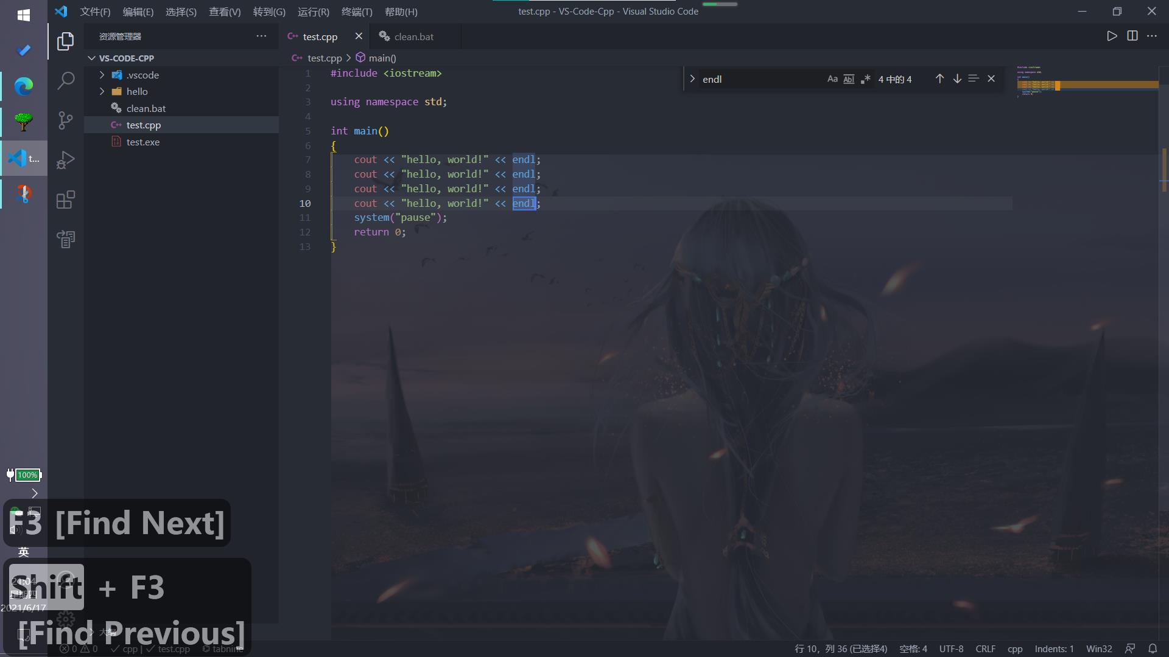Go to previous match in find widget

coord(939,78)
